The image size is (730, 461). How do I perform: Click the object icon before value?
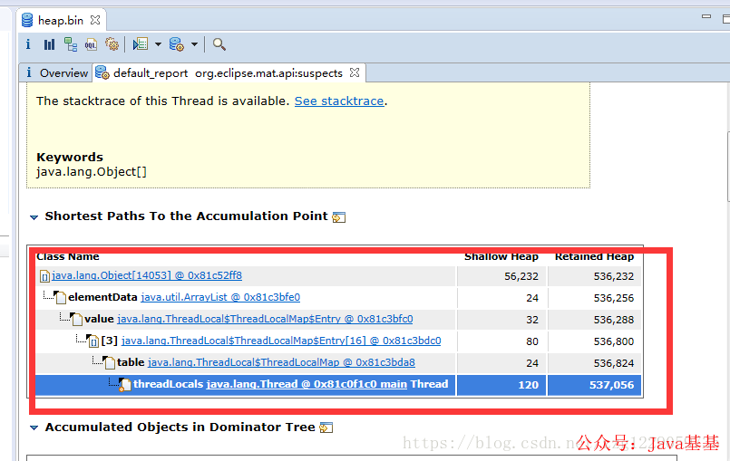click(x=76, y=319)
